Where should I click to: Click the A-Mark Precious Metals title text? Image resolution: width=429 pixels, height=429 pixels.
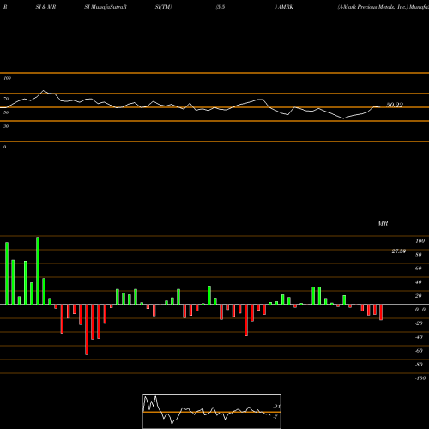pos(372,7)
